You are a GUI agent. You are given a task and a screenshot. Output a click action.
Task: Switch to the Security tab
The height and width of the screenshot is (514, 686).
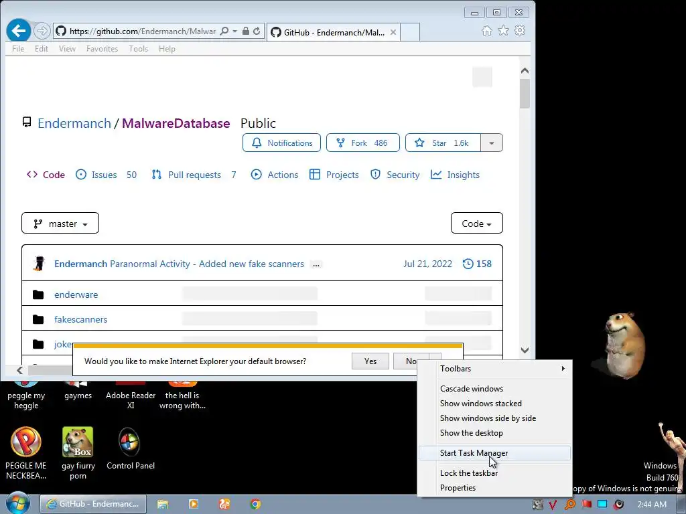tap(395, 175)
